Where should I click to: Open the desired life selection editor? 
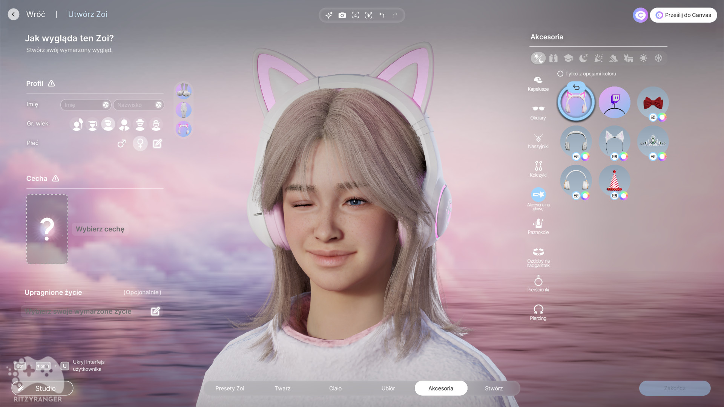pos(155,311)
